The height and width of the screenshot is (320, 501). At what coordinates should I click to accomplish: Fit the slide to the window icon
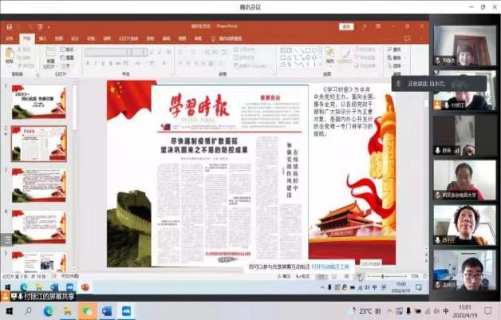click(425, 276)
